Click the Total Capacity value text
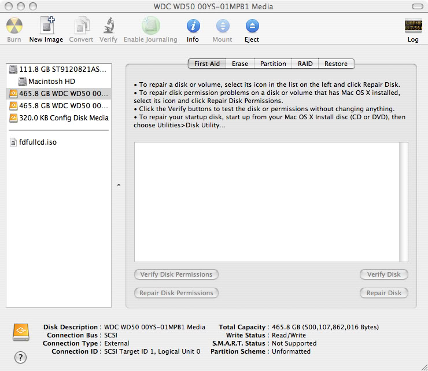428x371 pixels. (325, 327)
